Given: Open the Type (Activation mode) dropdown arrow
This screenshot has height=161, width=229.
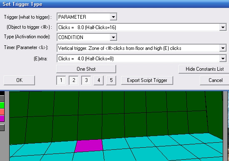Looking at the screenshot, I should (x=113, y=37).
